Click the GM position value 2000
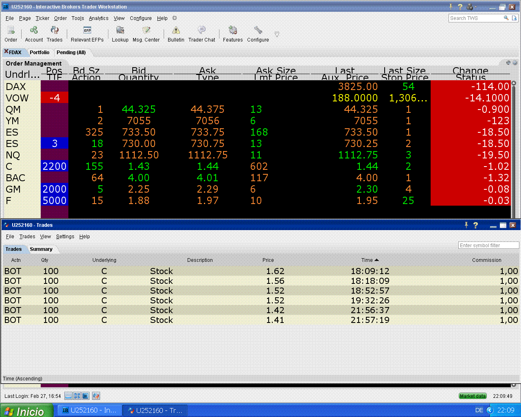This screenshot has width=521, height=417. pyautogui.click(x=55, y=189)
